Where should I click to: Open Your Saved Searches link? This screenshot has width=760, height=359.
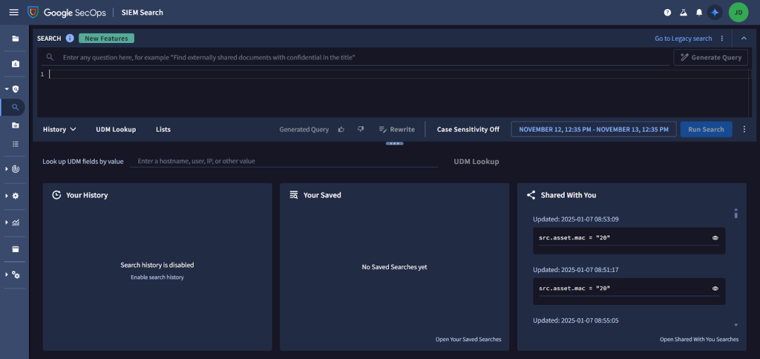pyautogui.click(x=468, y=339)
